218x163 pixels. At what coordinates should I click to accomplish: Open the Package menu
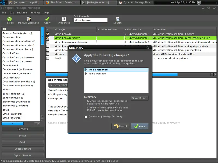click(22, 12)
